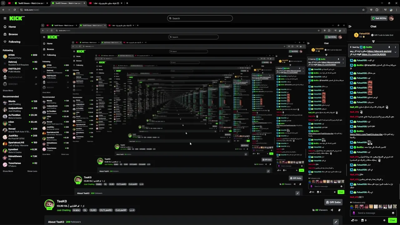Viewport: 400px width, 225px height.
Task: Open the emoji picker in the chat input
Action: pos(393,213)
